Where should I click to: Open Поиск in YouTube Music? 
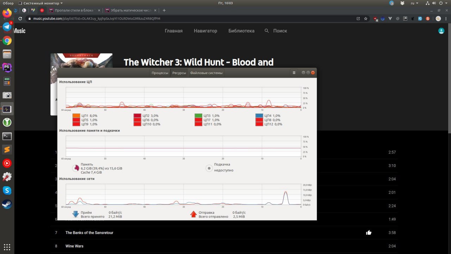[x=276, y=31]
